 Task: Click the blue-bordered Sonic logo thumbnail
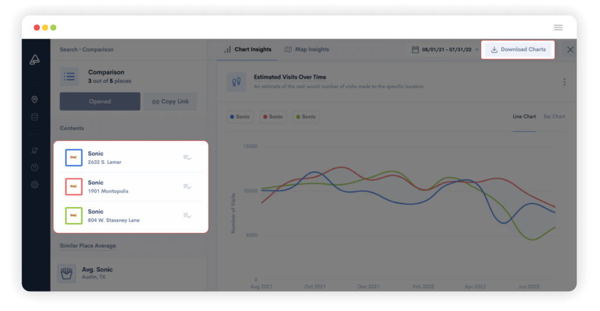[73, 157]
